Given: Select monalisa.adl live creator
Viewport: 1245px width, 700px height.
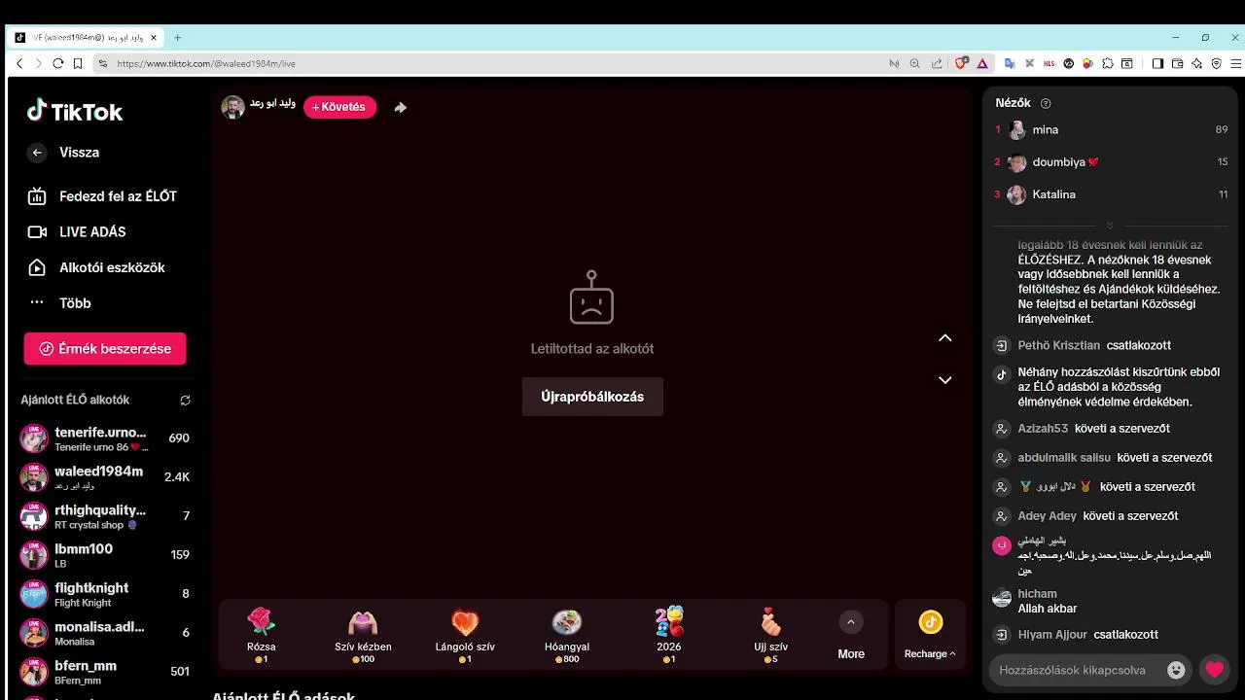Looking at the screenshot, I should tap(105, 633).
